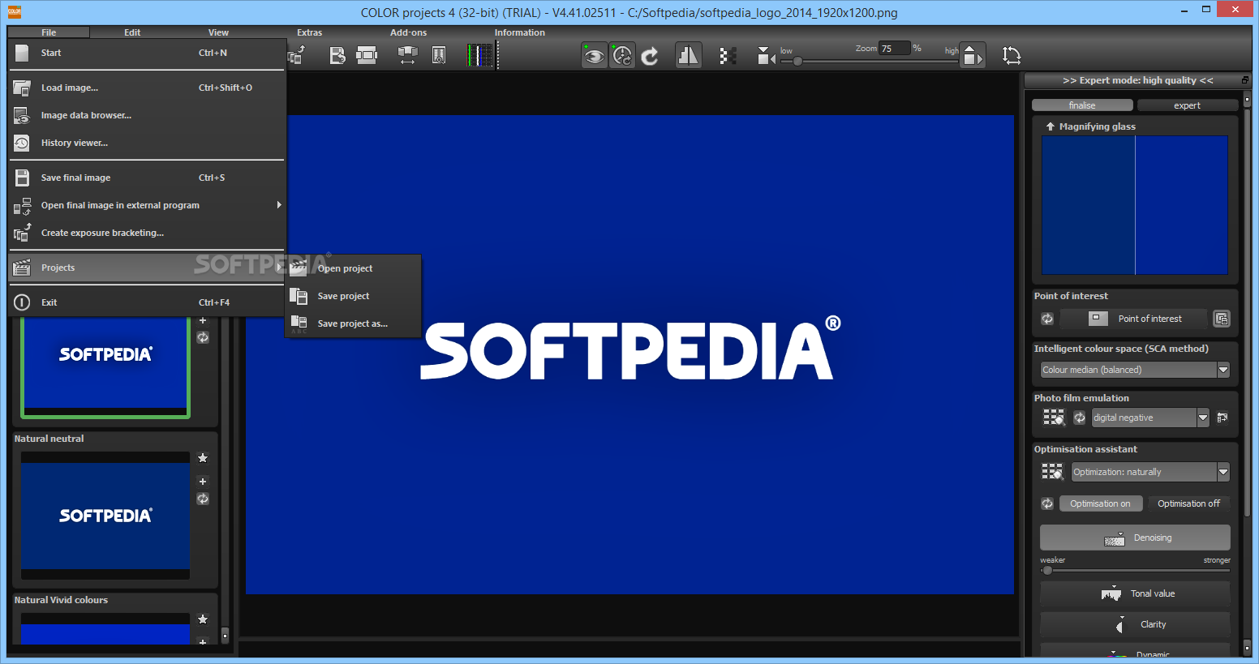Select the green-bordered selected preset thumbnail

[105, 367]
